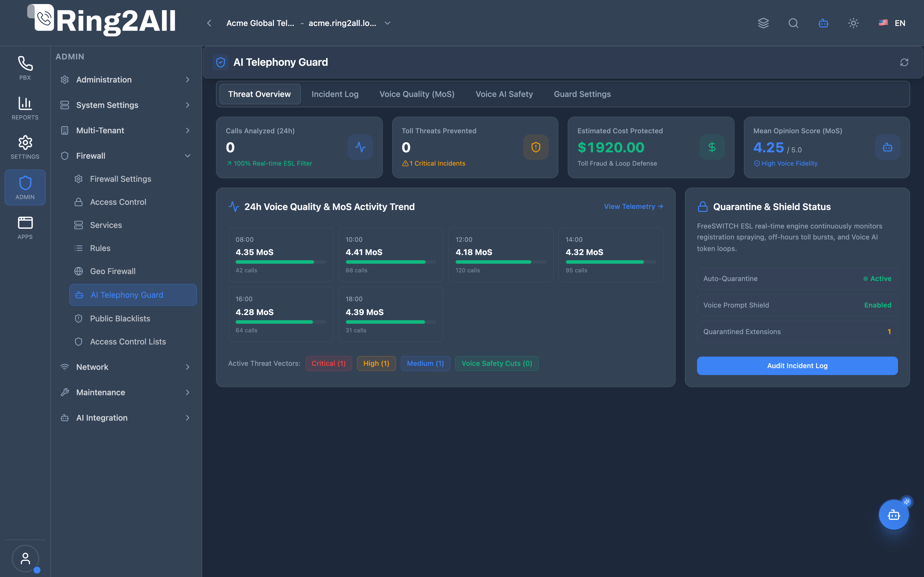
Task: Open the Apps section icon
Action: coord(25,227)
